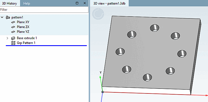Screen dimensions: 208x102
Task: Select the bottom center hole on plate
Action: 148,77
